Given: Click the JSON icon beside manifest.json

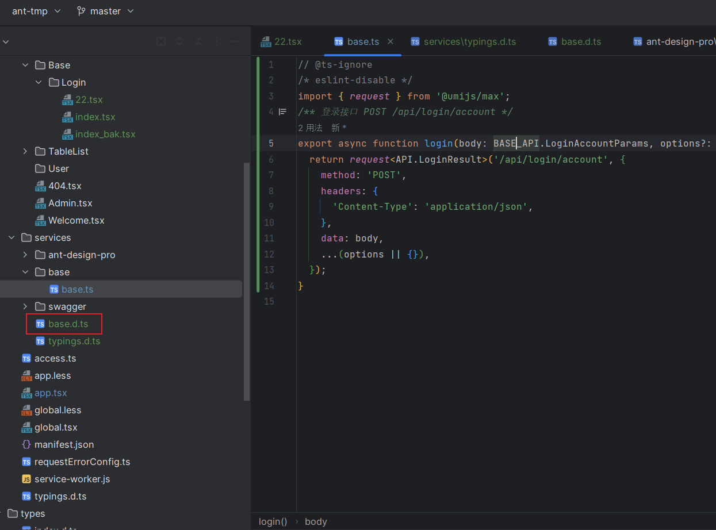Looking at the screenshot, I should pyautogui.click(x=26, y=444).
